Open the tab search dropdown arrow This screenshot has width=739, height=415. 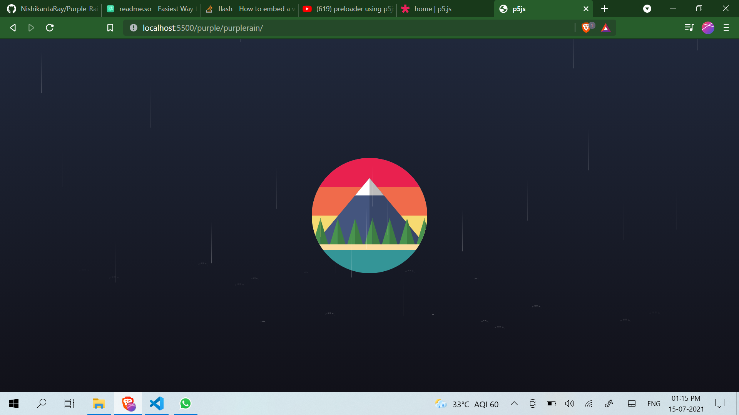pyautogui.click(x=647, y=9)
